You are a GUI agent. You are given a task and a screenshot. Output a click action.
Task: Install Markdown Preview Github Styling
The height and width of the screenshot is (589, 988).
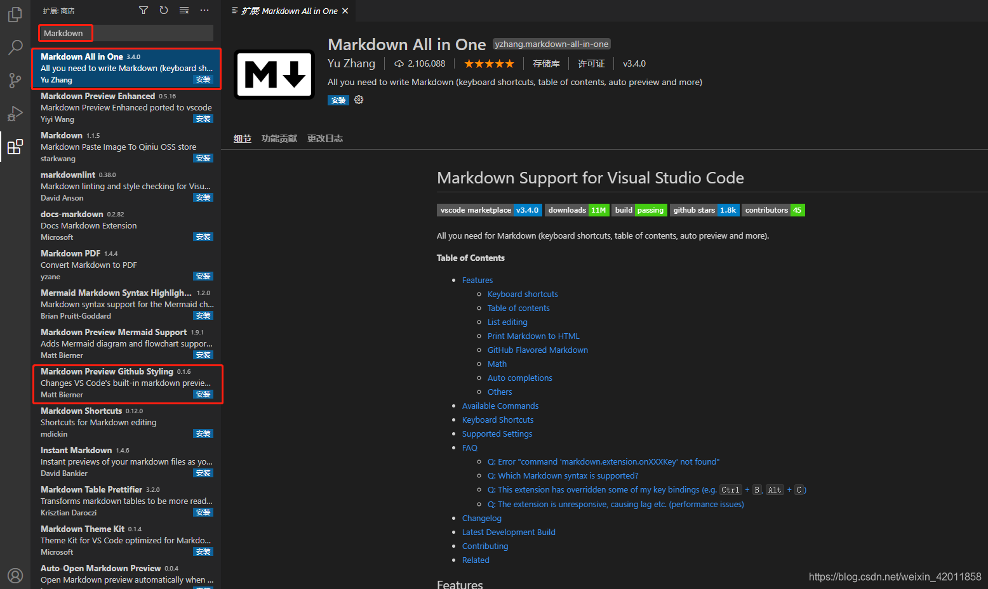pyautogui.click(x=203, y=394)
